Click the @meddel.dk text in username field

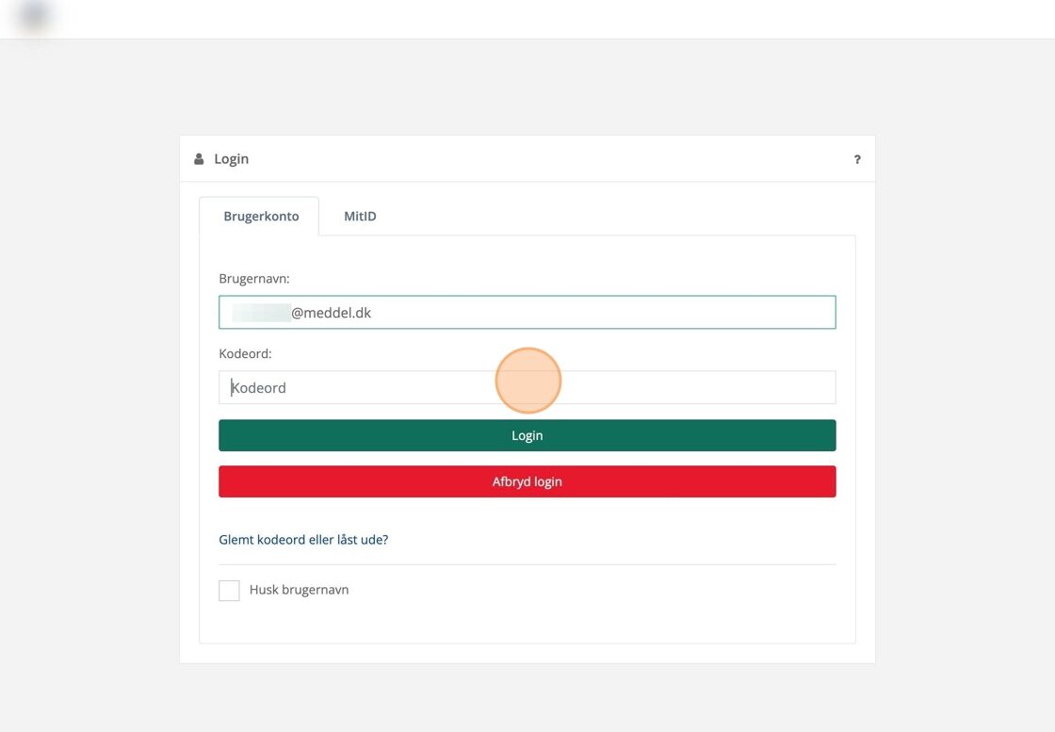[331, 313]
